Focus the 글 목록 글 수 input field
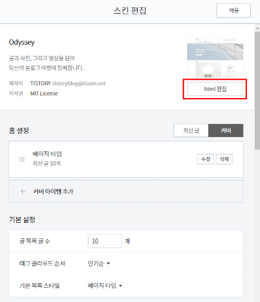Viewport: 260px width, 302px height. (105, 241)
